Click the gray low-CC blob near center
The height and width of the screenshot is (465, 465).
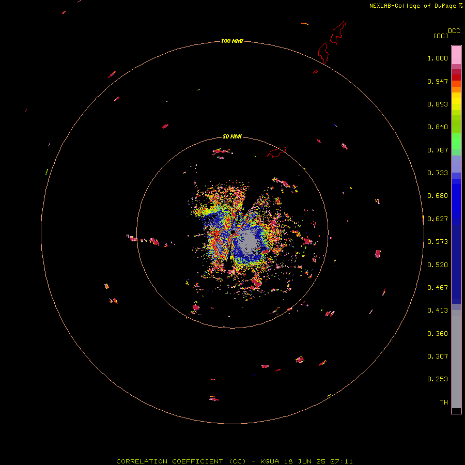tap(249, 241)
